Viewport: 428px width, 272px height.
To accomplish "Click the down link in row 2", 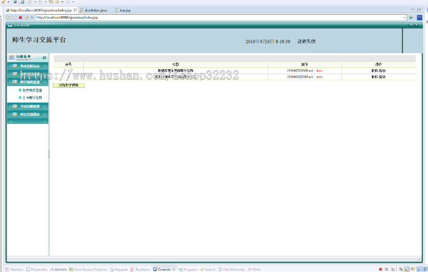I will (x=320, y=77).
